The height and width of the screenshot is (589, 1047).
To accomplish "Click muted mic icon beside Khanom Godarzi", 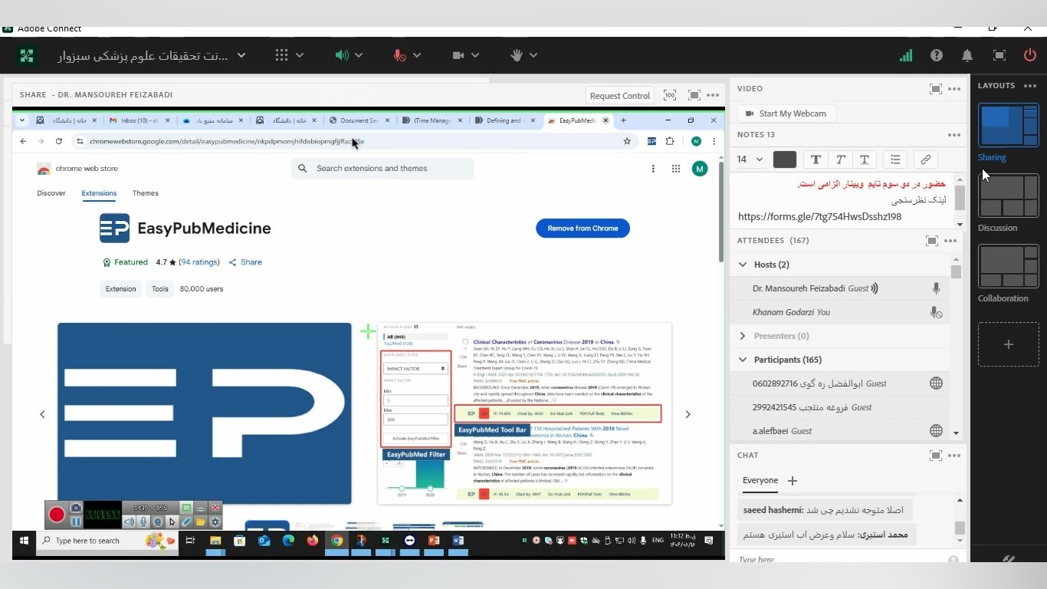I will (x=936, y=312).
